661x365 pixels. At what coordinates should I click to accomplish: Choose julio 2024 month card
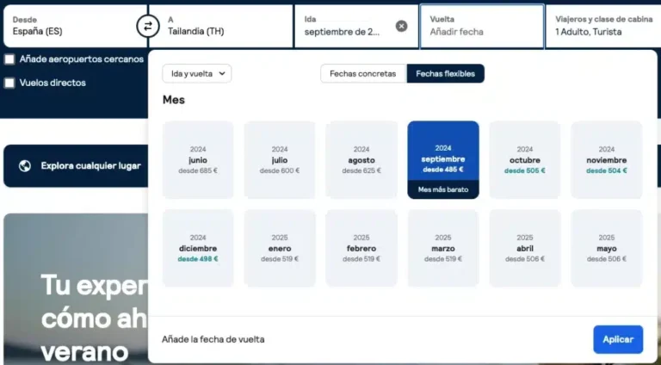pos(280,160)
